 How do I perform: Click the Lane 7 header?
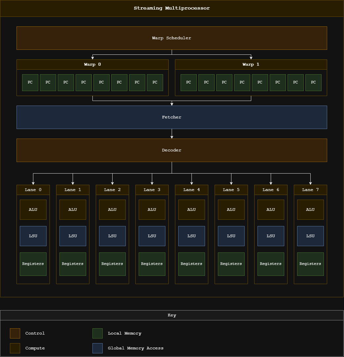[x=311, y=190]
